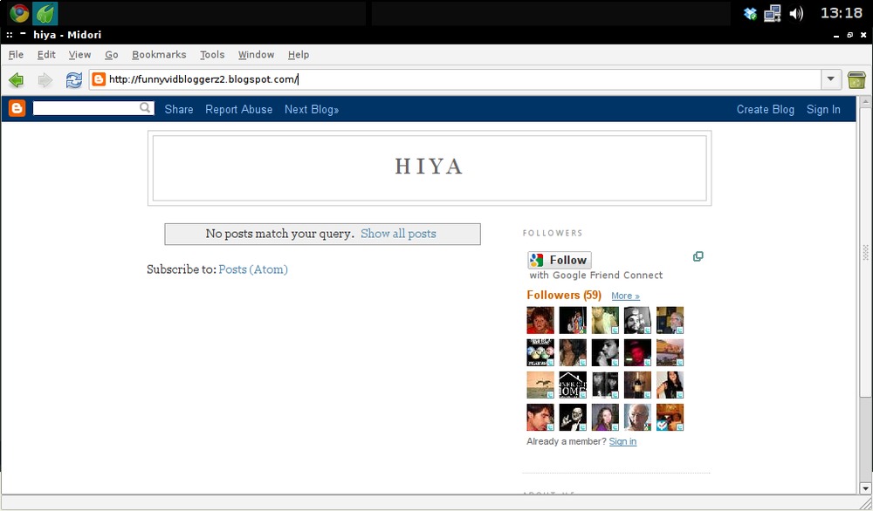Click the green Back arrow button
The height and width of the screenshot is (511, 873).
(x=16, y=80)
